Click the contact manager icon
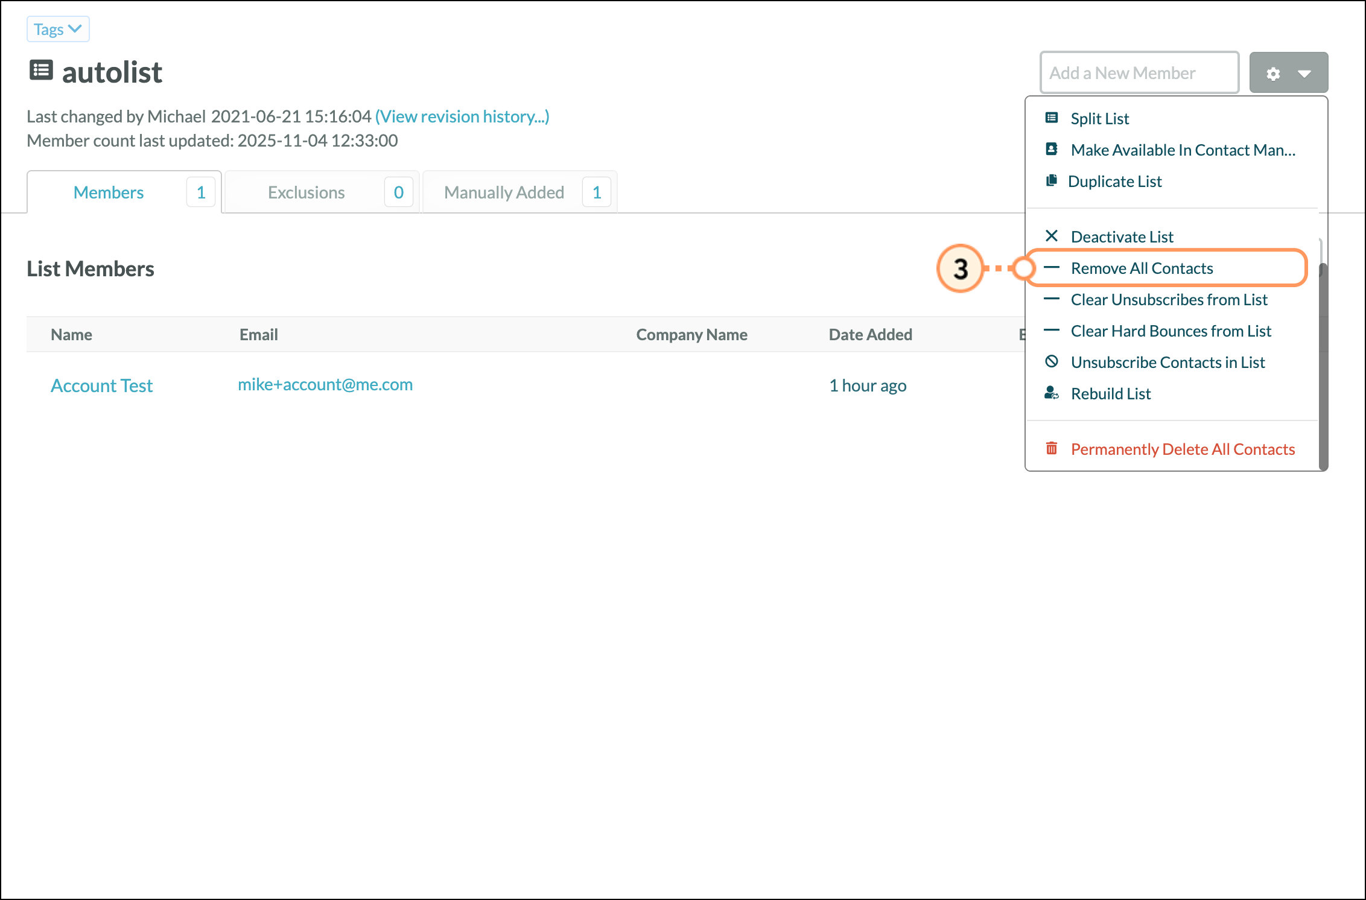Viewport: 1366px width, 900px height. click(x=1052, y=149)
